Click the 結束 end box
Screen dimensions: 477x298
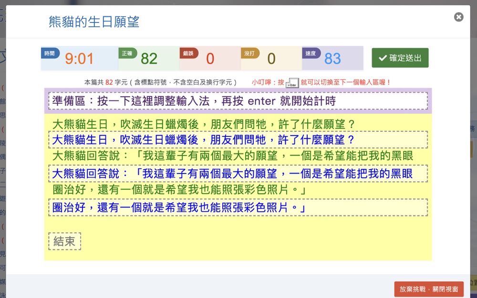click(x=64, y=241)
